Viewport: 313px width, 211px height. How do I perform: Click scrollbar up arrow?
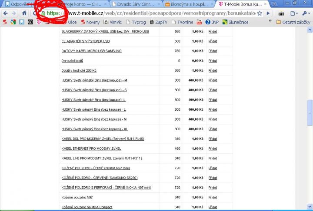click(310, 30)
